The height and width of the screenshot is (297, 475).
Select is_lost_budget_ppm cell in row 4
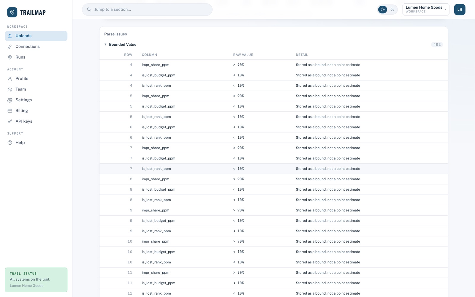(159, 75)
